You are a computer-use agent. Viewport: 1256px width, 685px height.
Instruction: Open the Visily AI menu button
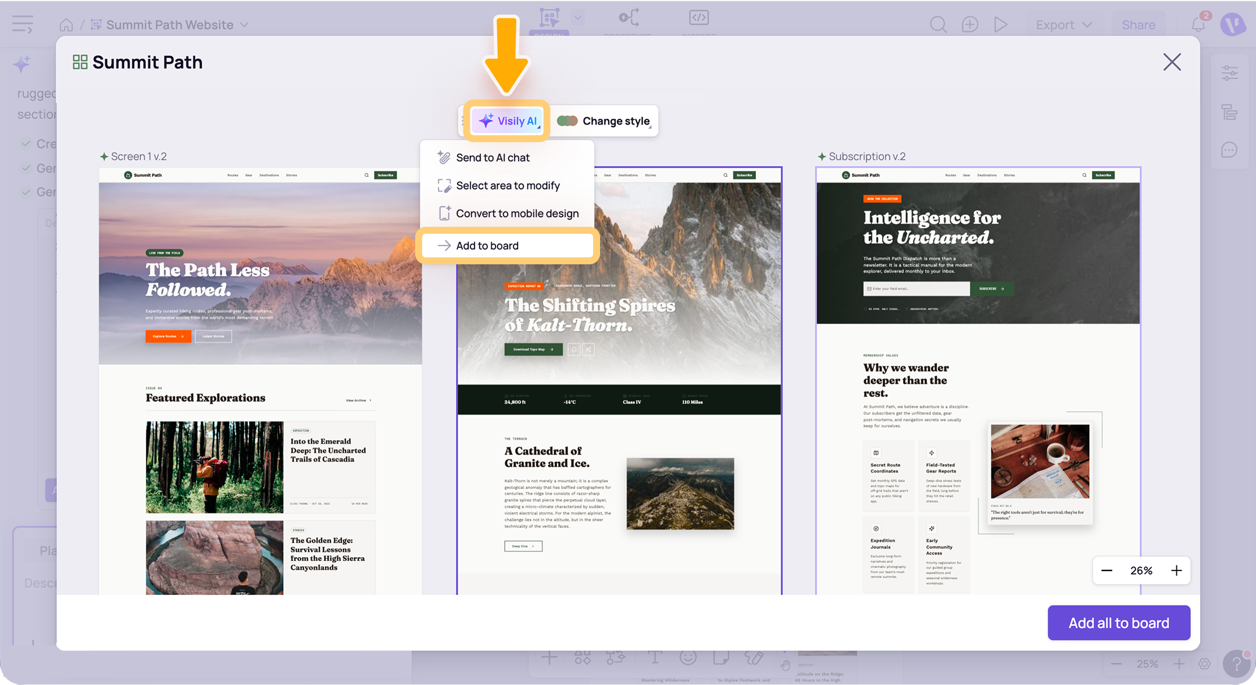(508, 121)
